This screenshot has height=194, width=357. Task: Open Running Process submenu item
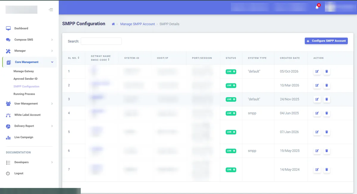[24, 94]
